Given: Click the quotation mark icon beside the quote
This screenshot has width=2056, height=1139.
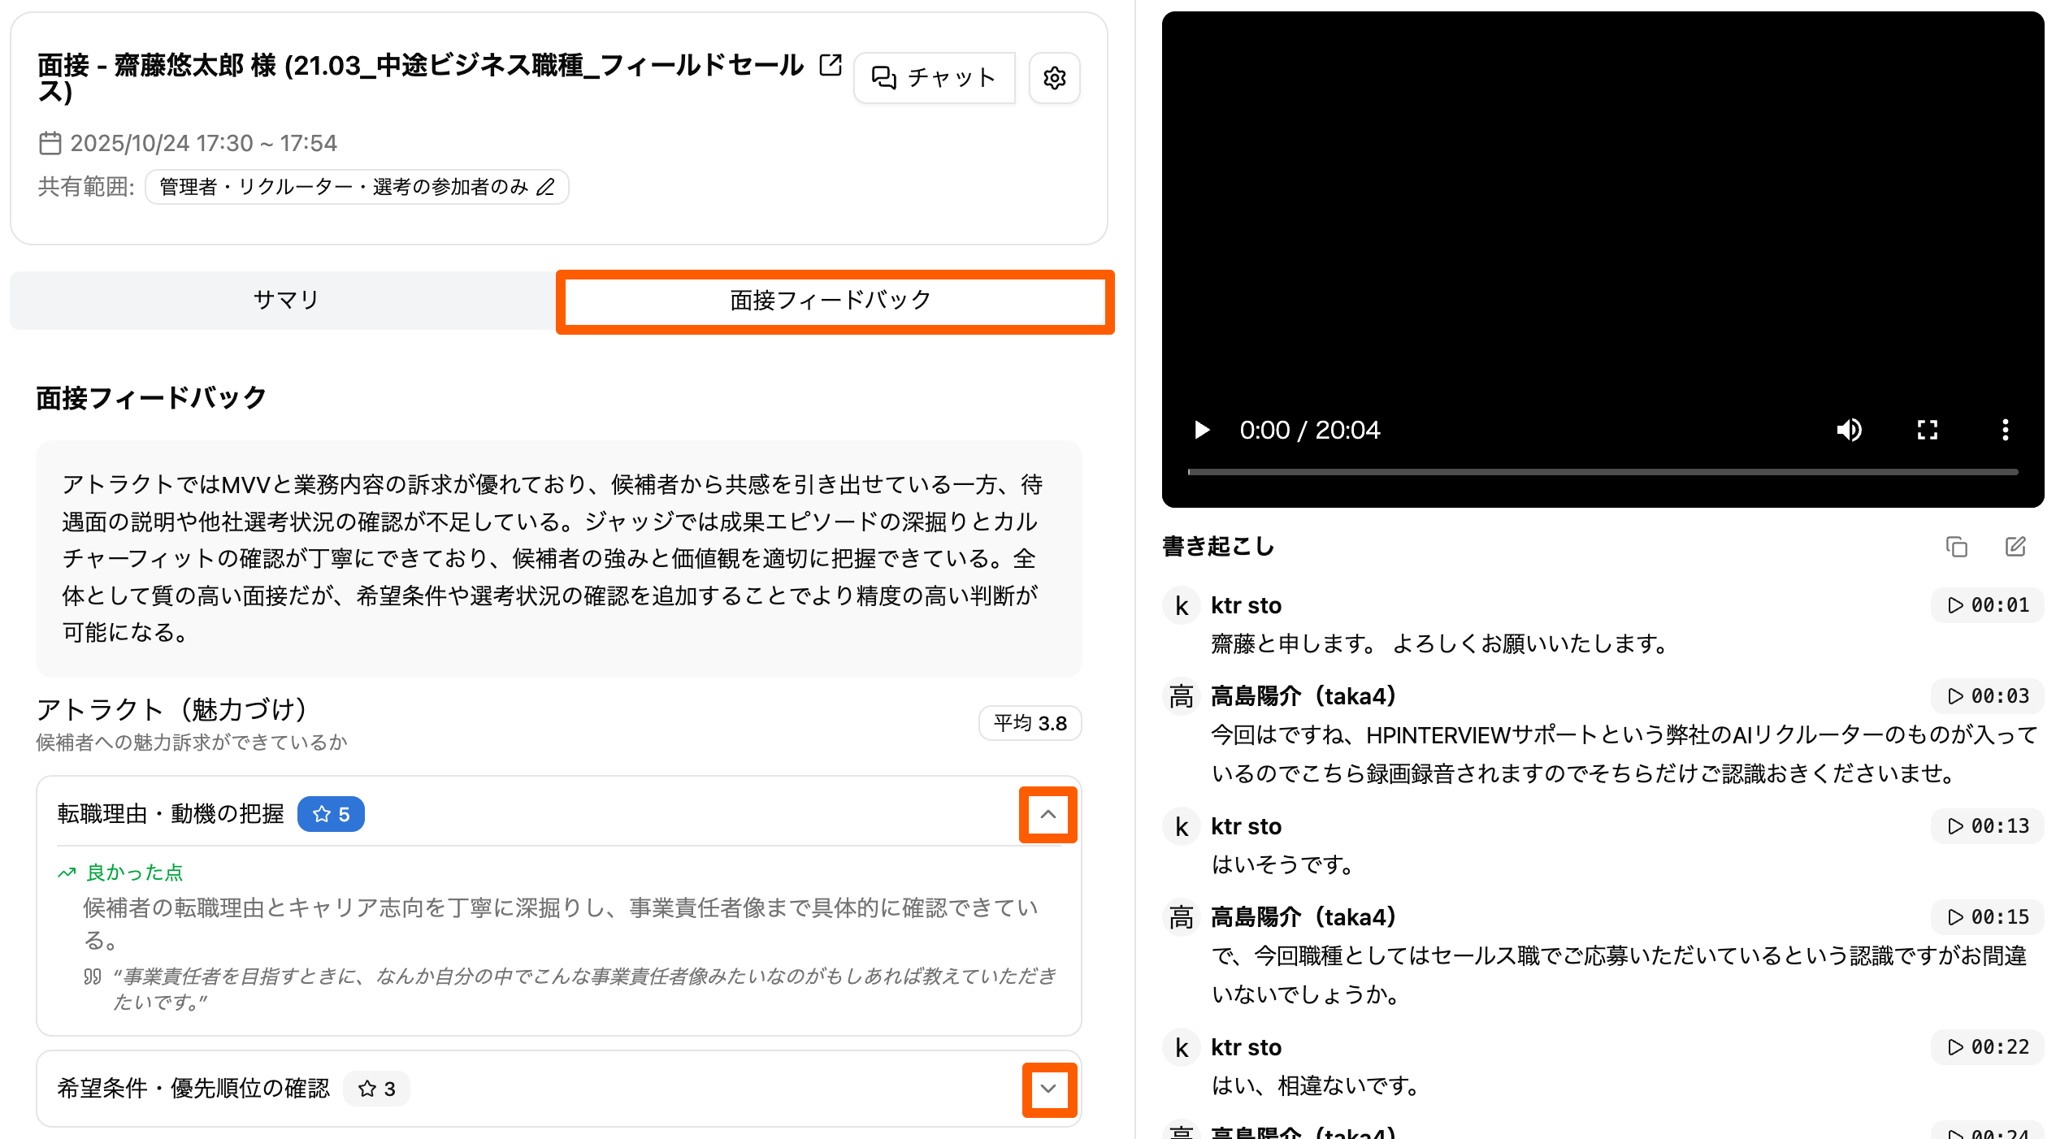Looking at the screenshot, I should (x=93, y=977).
